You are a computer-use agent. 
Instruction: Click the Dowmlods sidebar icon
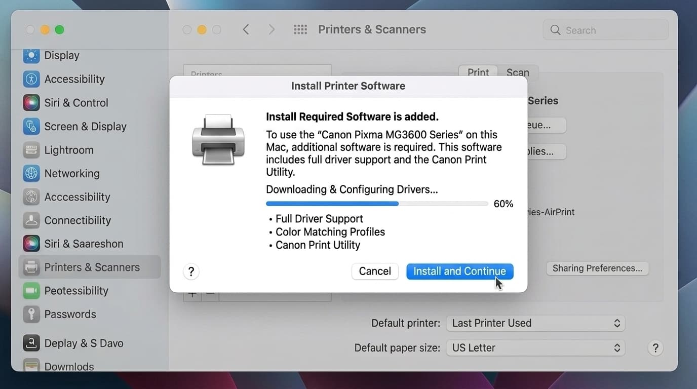(31, 365)
